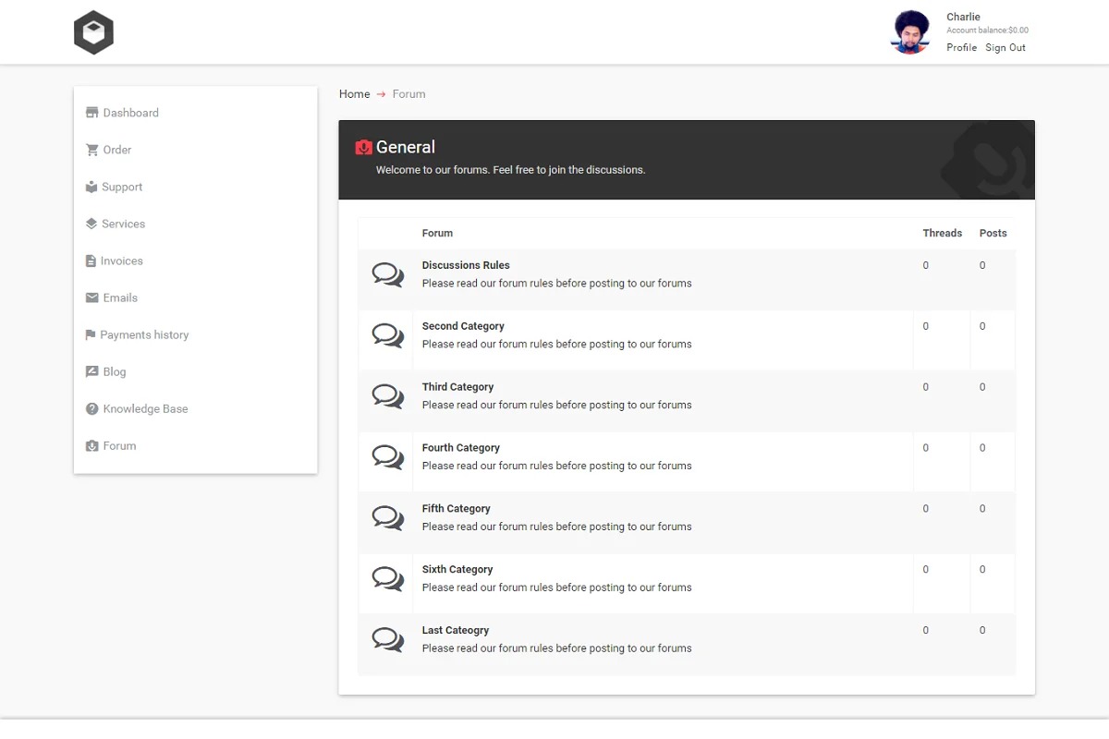Open Forum in the sidebar menu
This screenshot has height=739, width=1109.
[119, 445]
